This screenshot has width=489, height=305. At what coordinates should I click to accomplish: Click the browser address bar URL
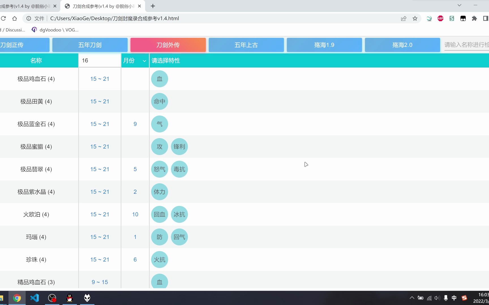click(x=115, y=18)
